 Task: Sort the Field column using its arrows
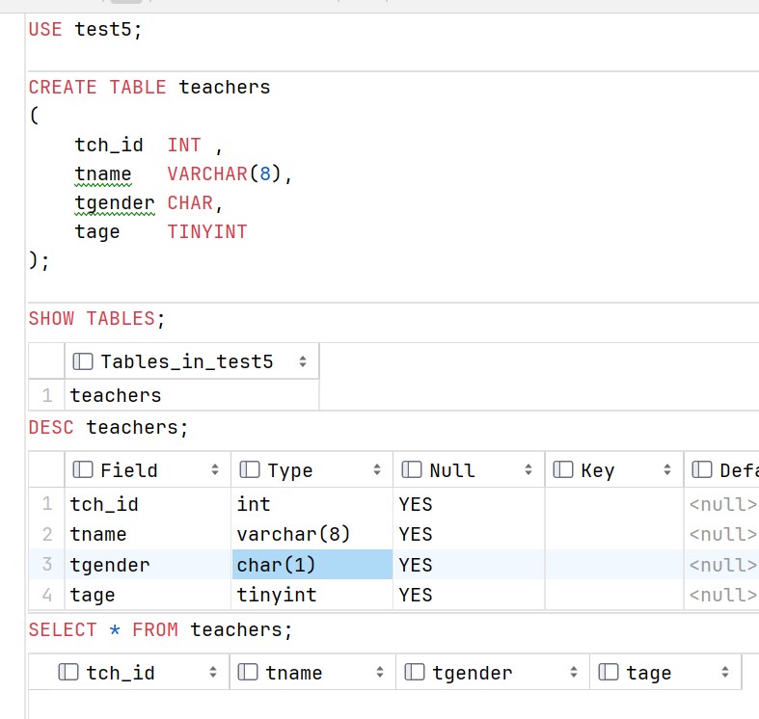215,469
